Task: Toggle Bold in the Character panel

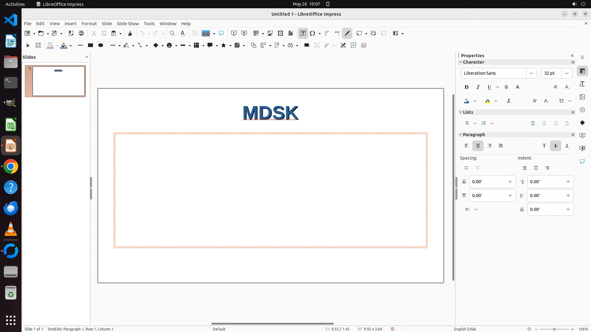Action: 466,87
